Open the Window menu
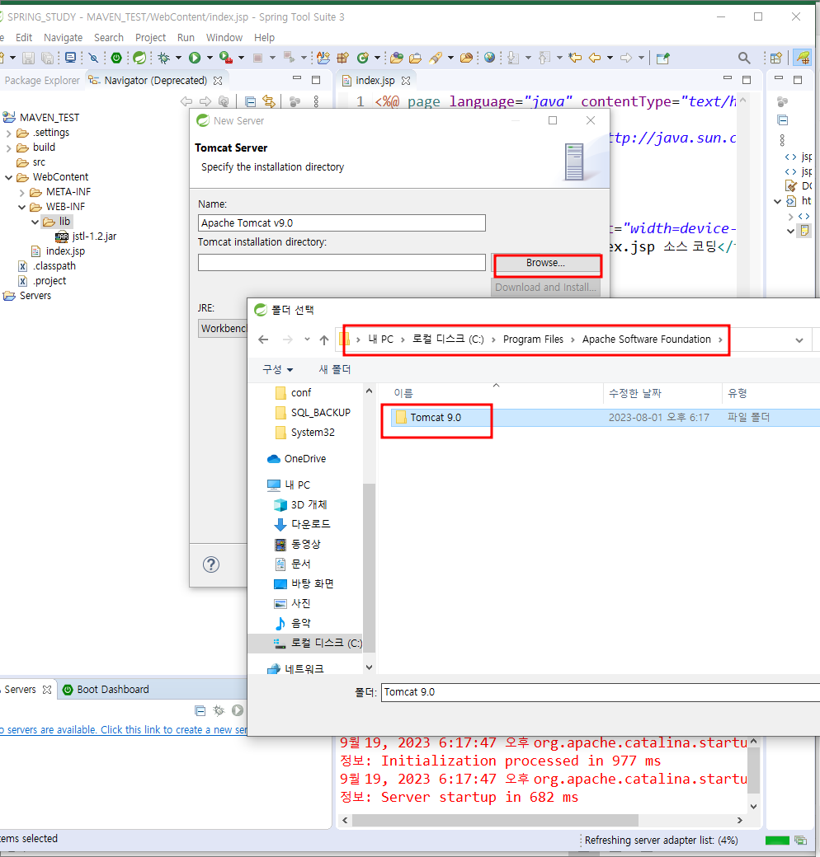 point(224,38)
